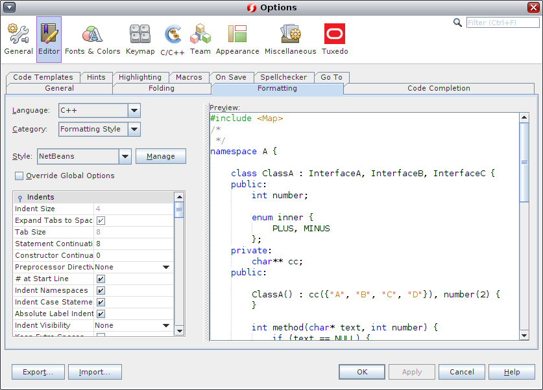Open the window menu arrow in title bar
543x390 pixels.
(x=9, y=7)
